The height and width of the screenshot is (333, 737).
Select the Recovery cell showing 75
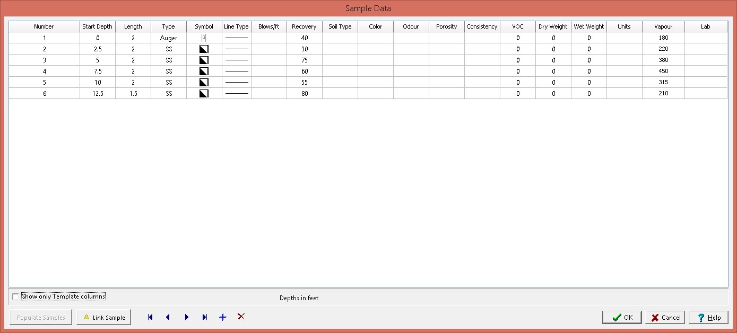tap(305, 60)
